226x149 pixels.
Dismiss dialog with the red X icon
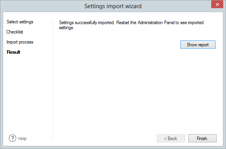click(217, 4)
